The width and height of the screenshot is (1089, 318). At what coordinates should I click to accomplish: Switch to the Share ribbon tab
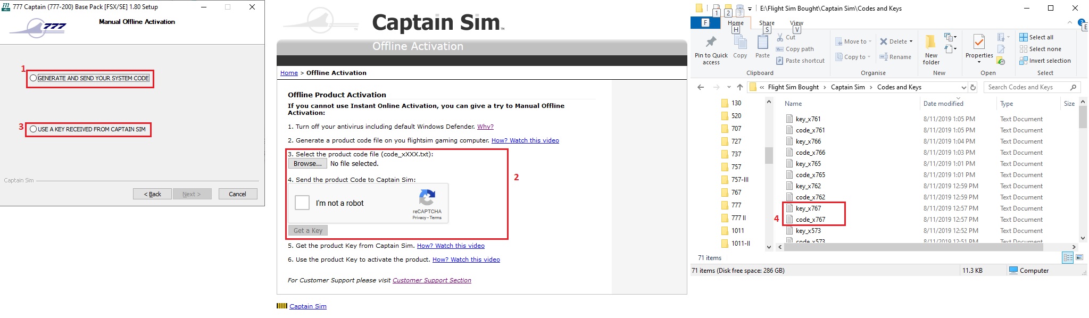(x=766, y=23)
